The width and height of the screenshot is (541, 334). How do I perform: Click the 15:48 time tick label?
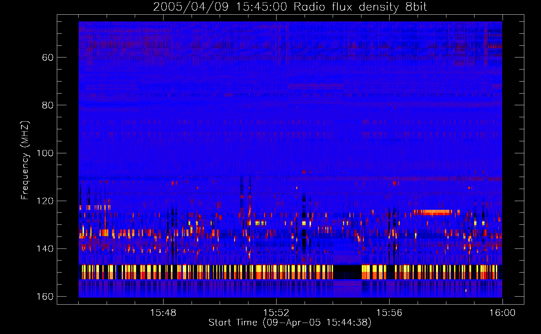[x=163, y=313]
